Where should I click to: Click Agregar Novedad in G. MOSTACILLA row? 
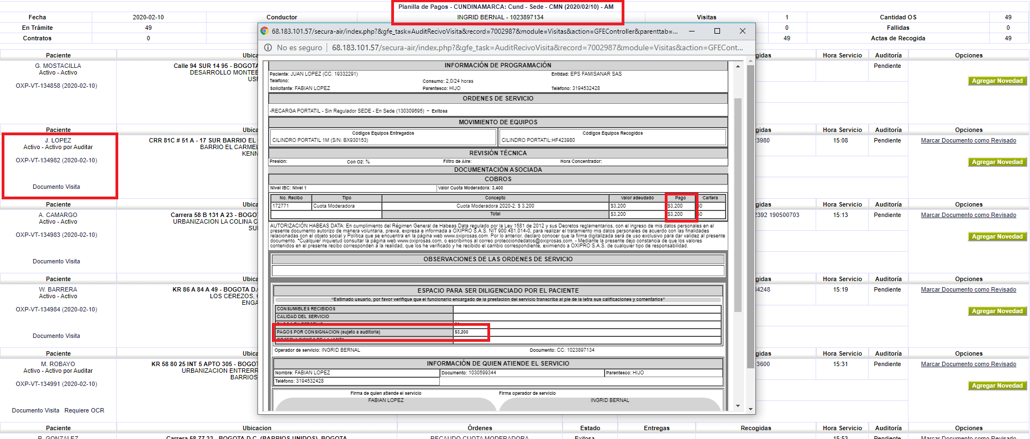click(x=997, y=81)
